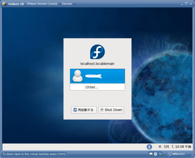
Task: Click the date and time display
Action: 175,147
